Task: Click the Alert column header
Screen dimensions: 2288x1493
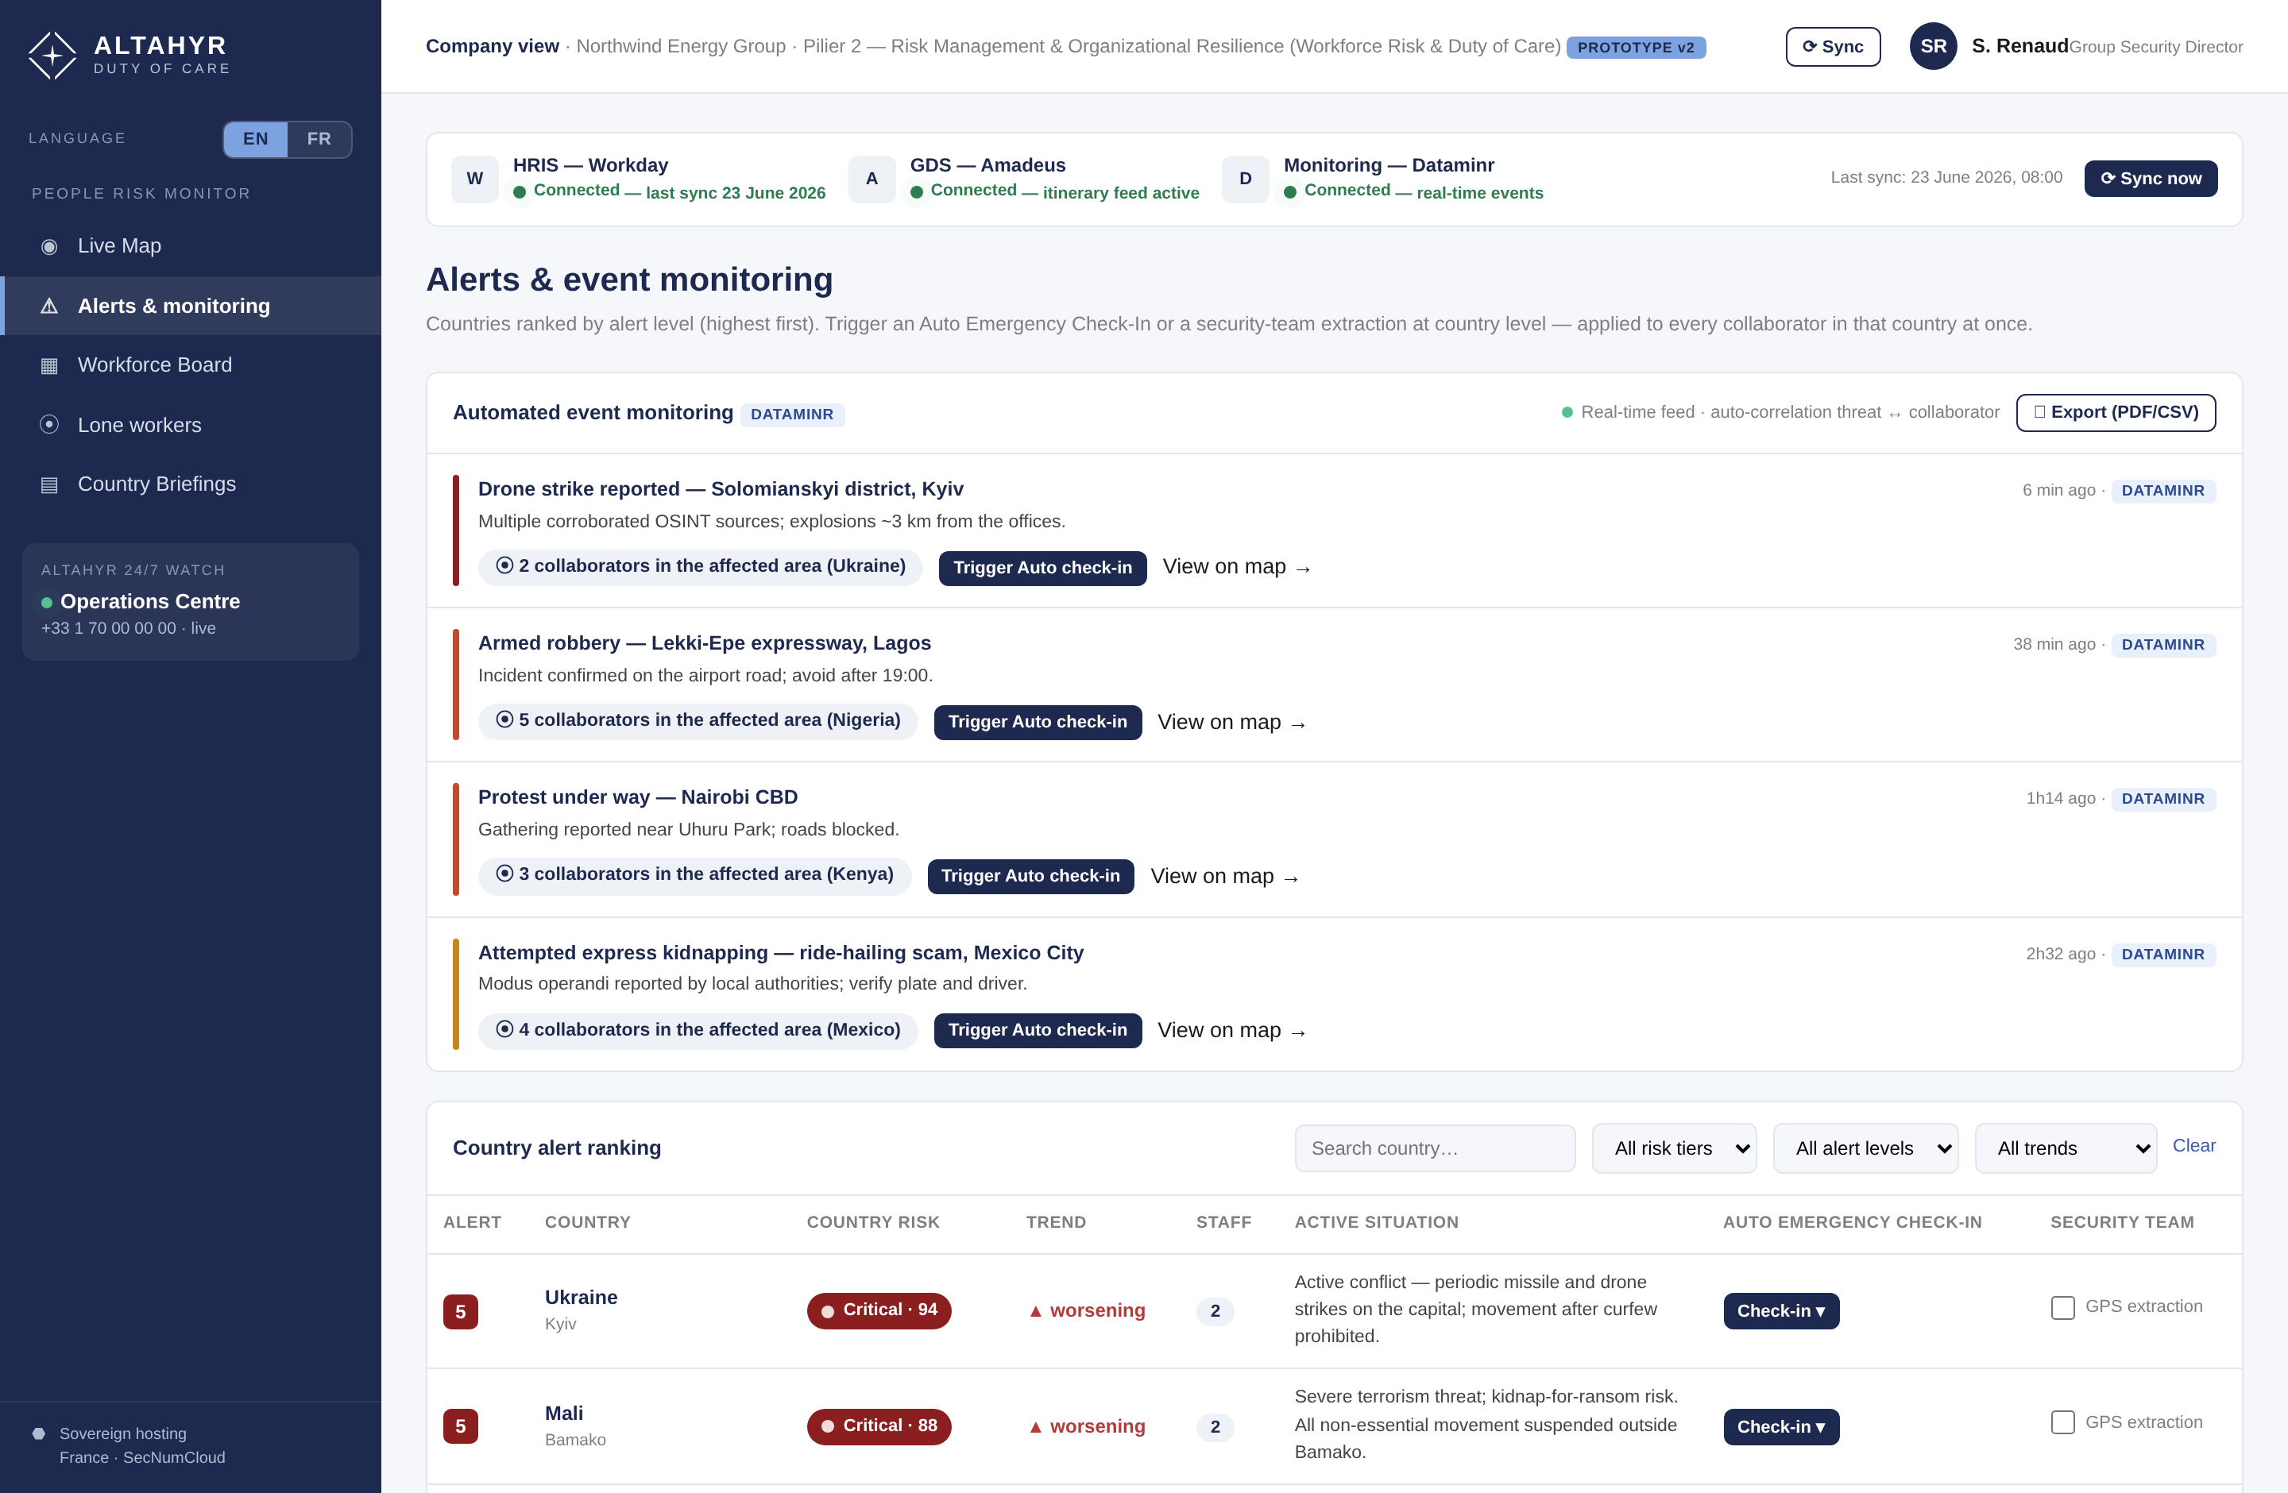Action: point(472,1222)
